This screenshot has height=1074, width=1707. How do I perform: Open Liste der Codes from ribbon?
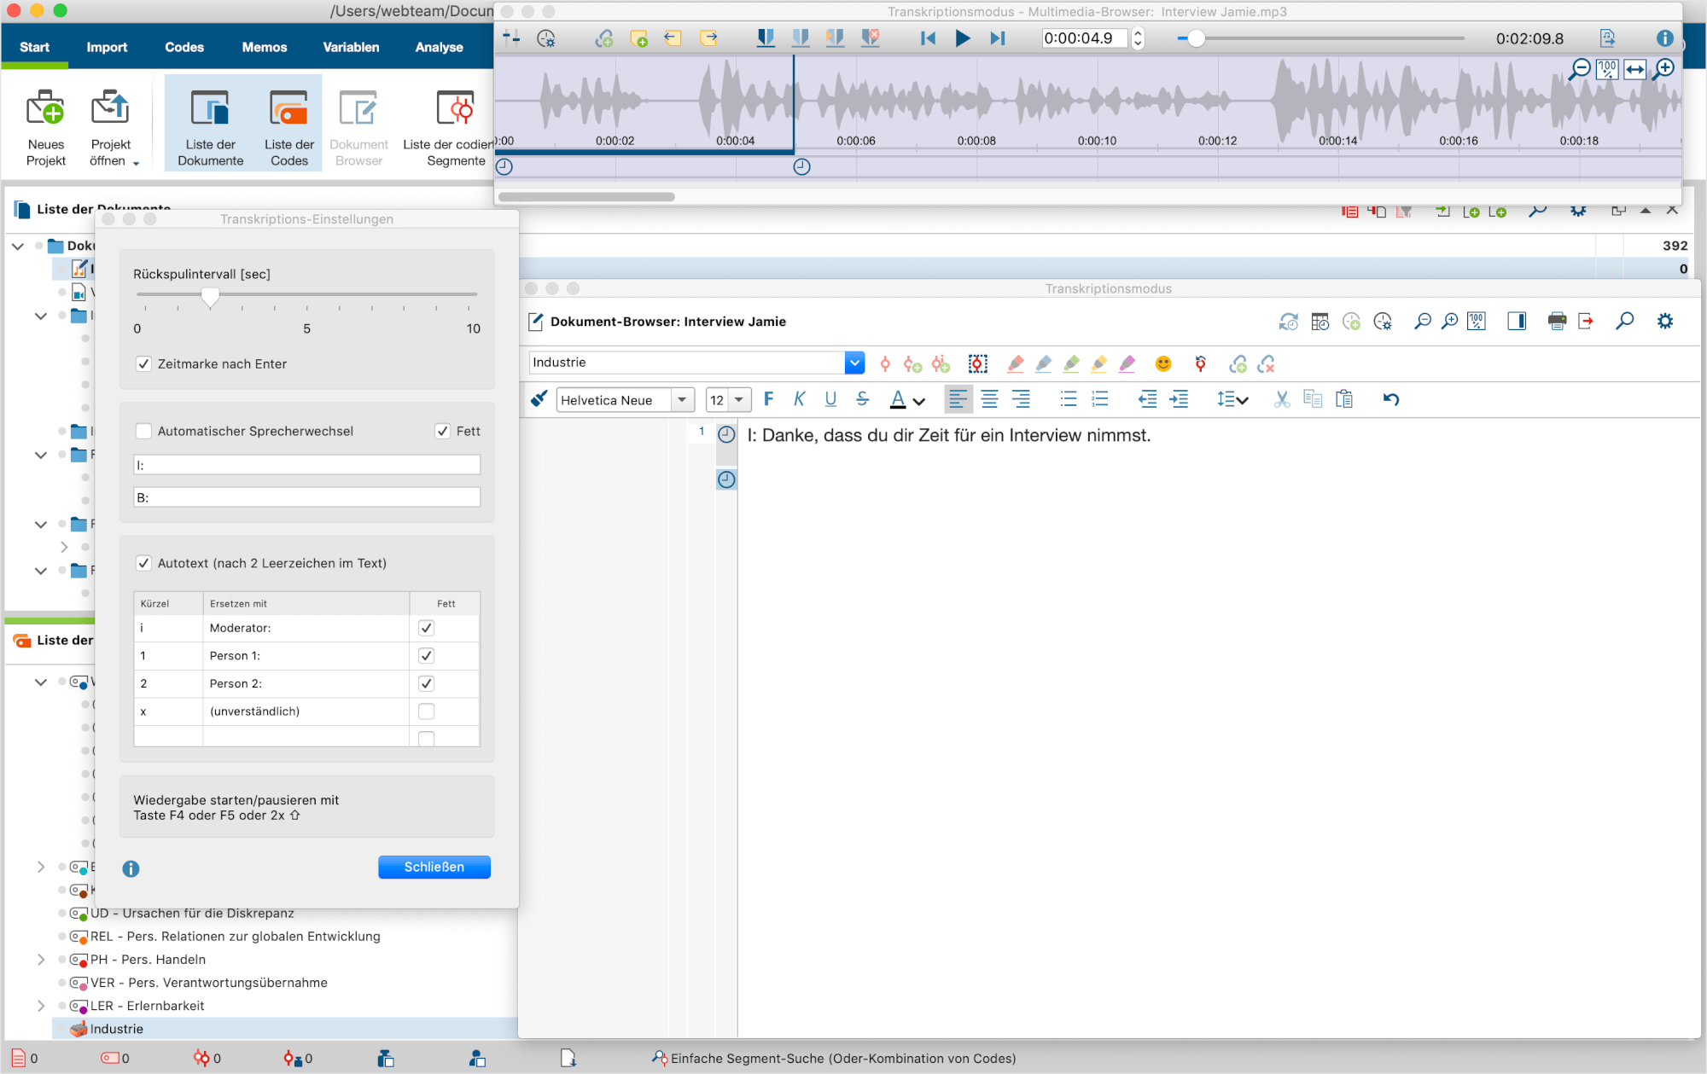(288, 125)
